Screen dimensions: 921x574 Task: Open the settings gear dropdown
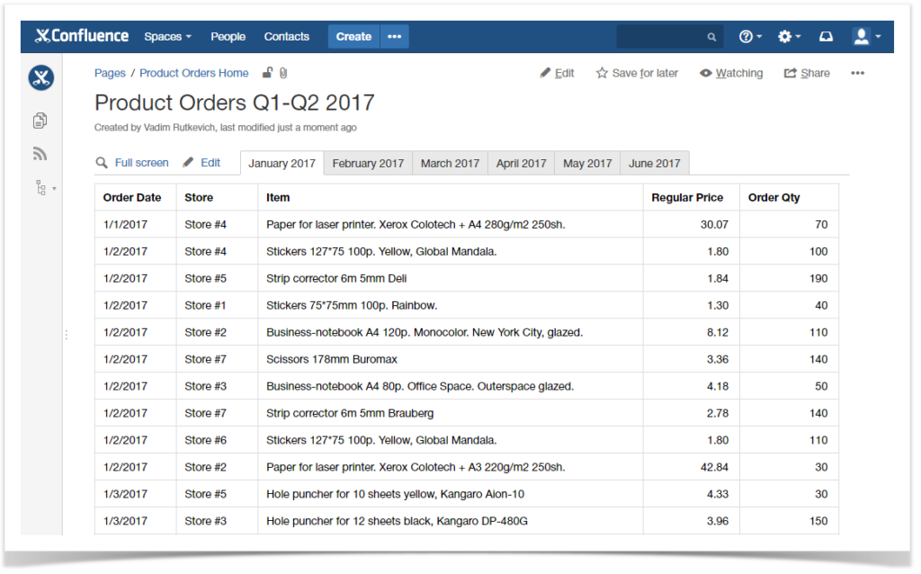(x=786, y=36)
